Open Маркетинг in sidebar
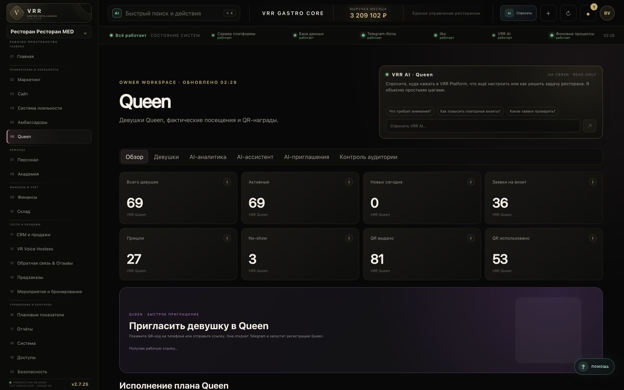Image resolution: width=624 pixels, height=390 pixels. [x=49, y=80]
